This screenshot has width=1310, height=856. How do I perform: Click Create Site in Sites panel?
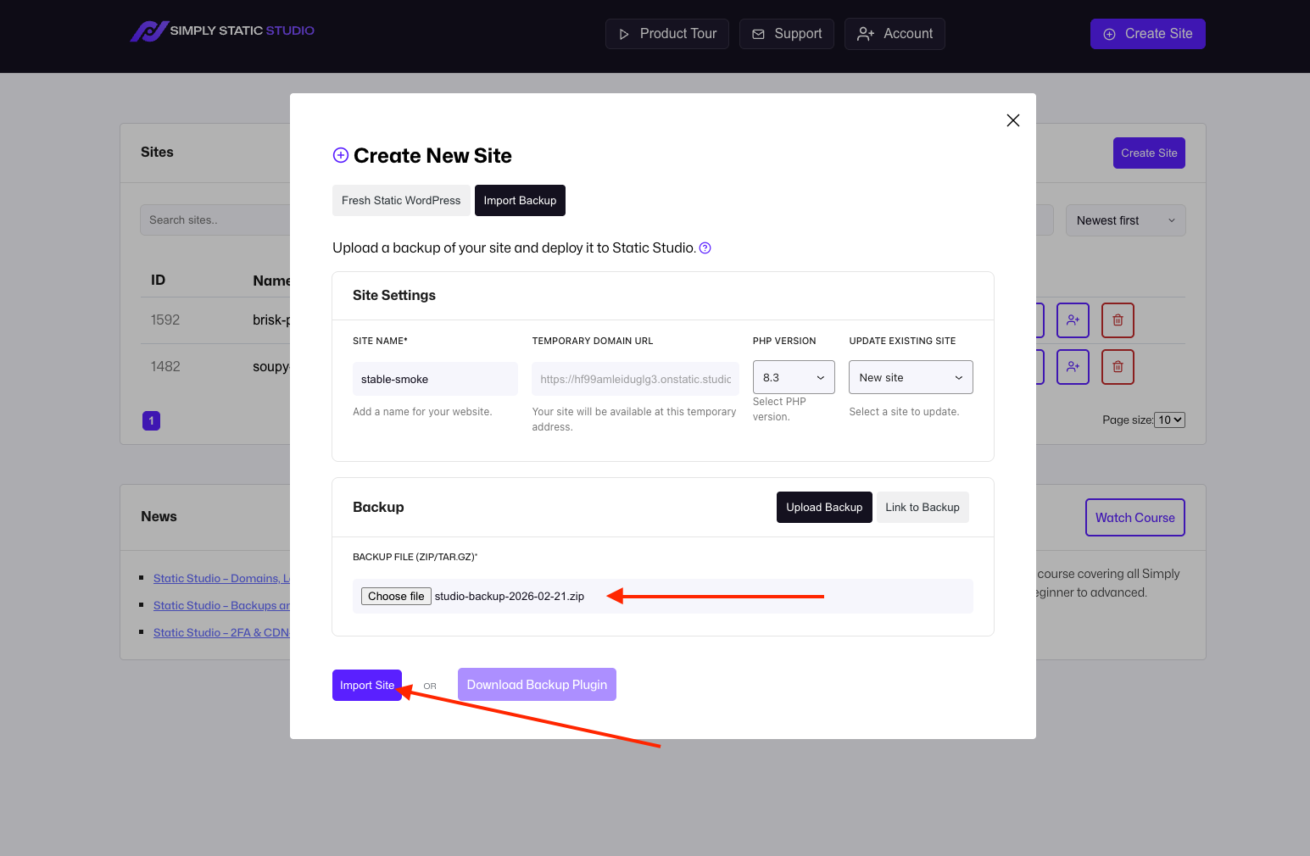1149,153
